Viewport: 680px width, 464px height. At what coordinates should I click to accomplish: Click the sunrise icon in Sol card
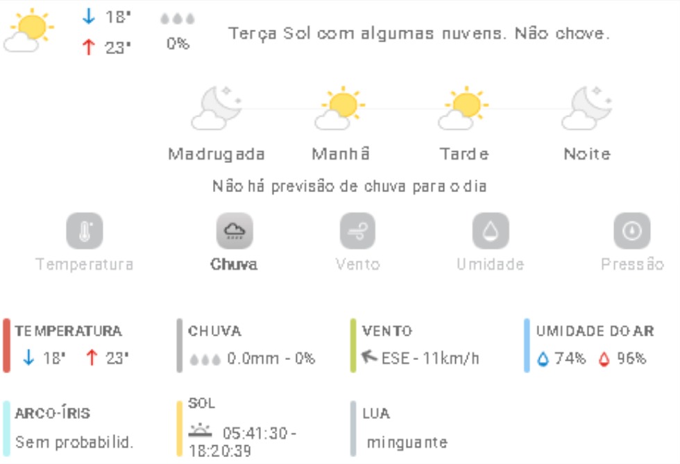(201, 431)
